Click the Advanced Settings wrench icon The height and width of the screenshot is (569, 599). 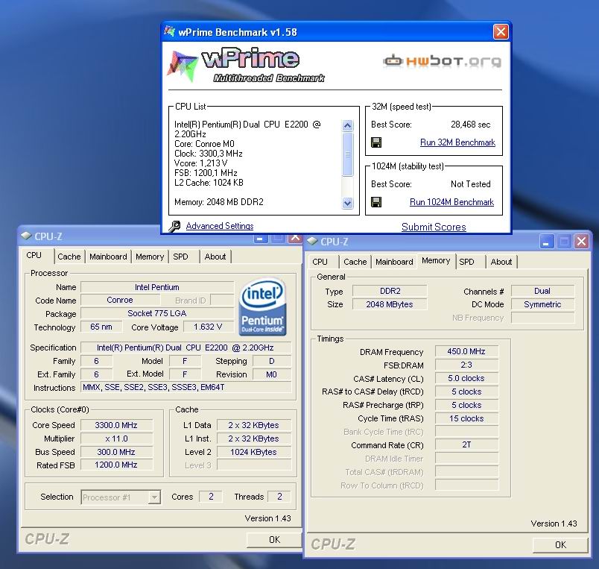[174, 227]
